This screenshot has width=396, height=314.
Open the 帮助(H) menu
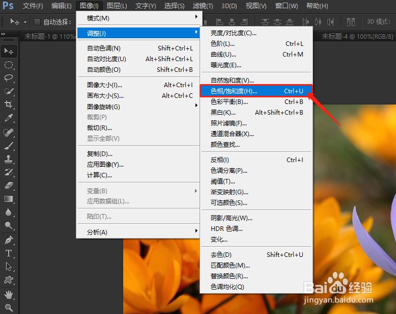pos(317,6)
